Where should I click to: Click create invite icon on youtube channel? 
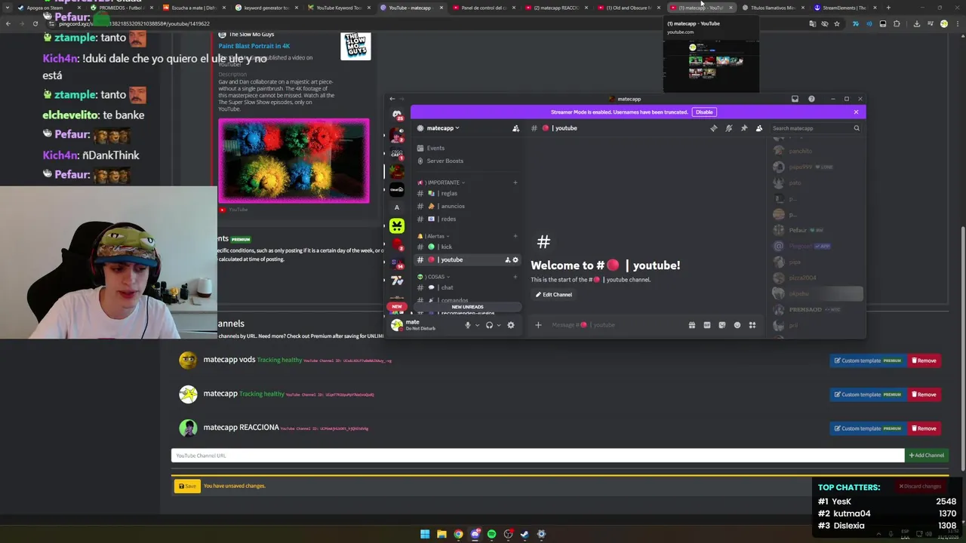507,260
